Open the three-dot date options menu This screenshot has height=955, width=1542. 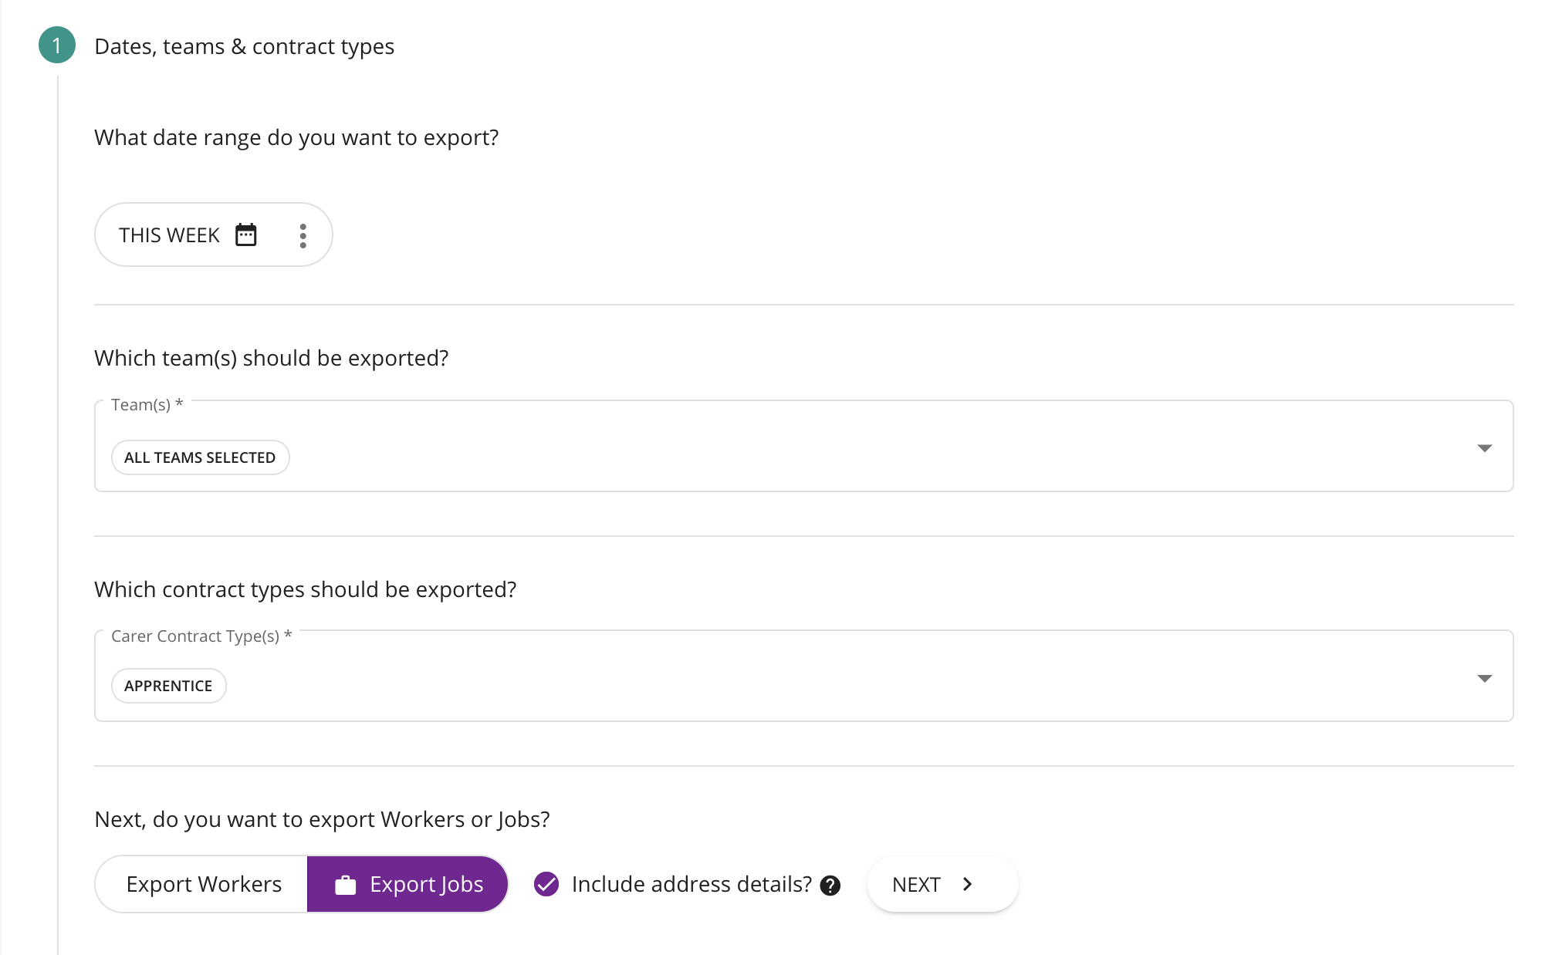coord(303,235)
